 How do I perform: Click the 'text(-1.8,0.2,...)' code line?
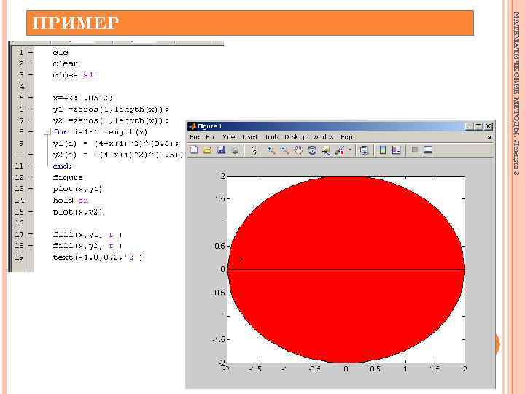(x=98, y=258)
